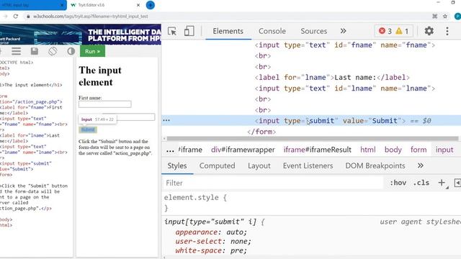This screenshot has width=461, height=259.
Task: Open the DevTools three-dot options menu
Action: [447, 31]
